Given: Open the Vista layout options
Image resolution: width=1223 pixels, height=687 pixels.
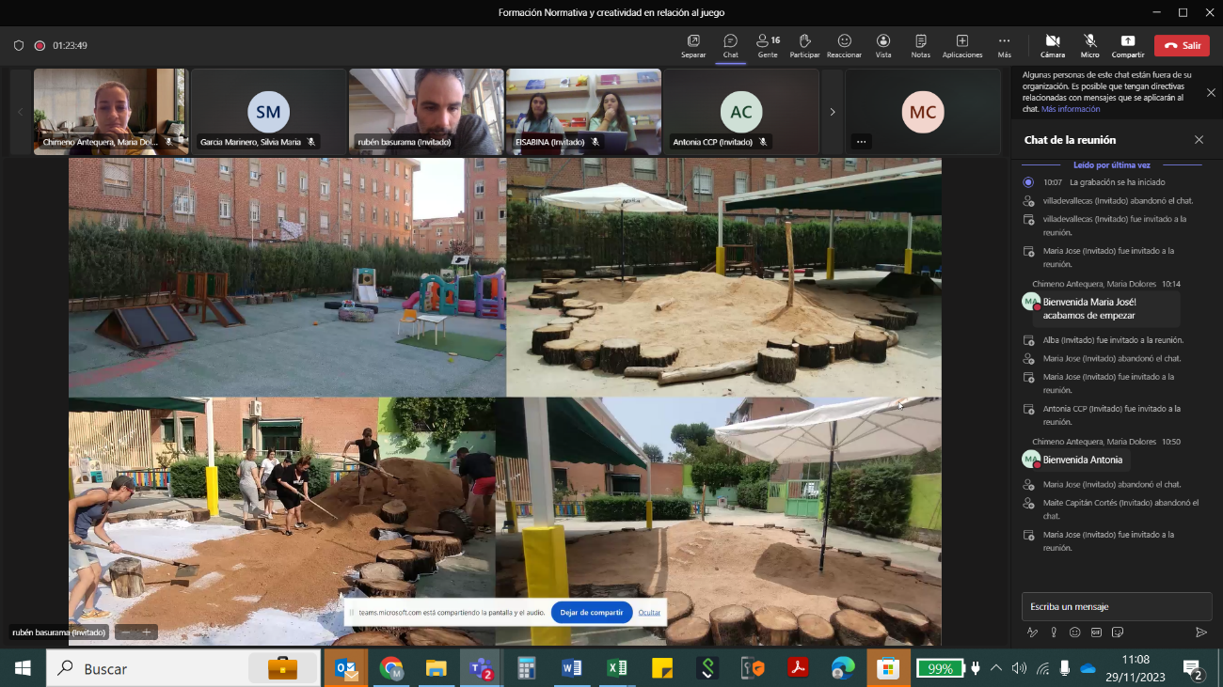Looking at the screenshot, I should pyautogui.click(x=882, y=45).
